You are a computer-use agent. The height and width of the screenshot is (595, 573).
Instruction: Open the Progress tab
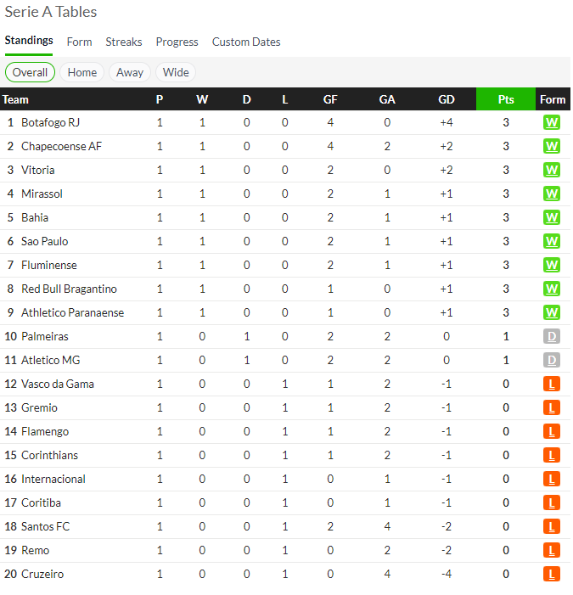tap(177, 42)
